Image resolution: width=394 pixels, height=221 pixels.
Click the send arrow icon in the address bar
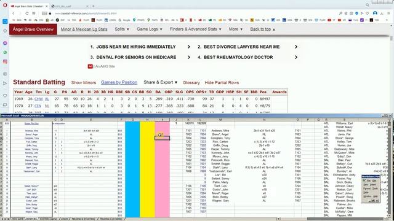tap(362, 14)
